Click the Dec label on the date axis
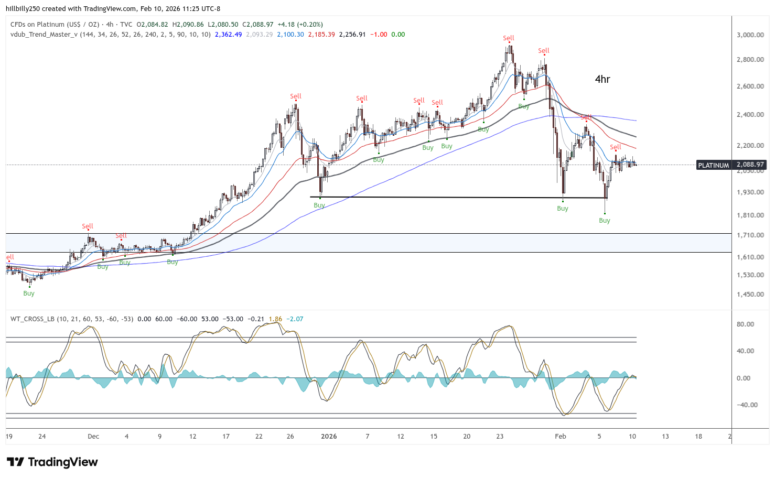Image resolution: width=775 pixels, height=479 pixels. point(93,437)
